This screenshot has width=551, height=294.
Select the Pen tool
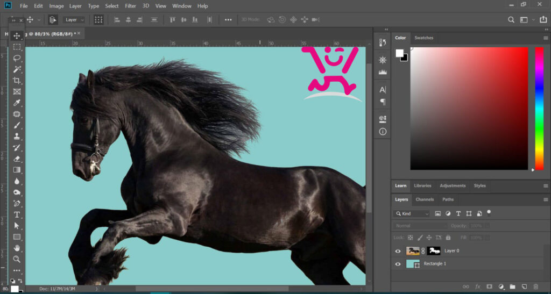(17, 204)
